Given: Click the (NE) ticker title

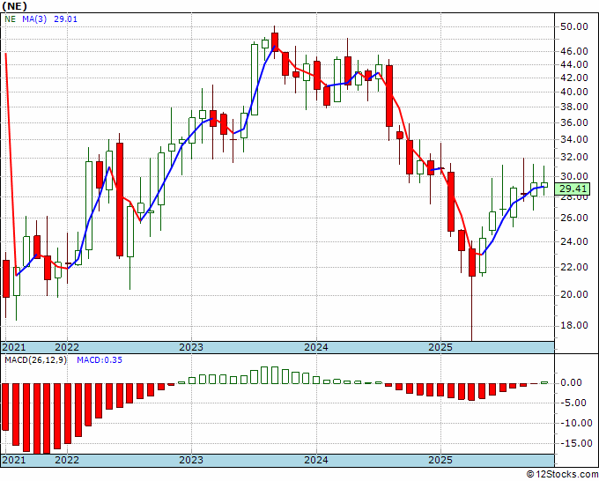Looking at the screenshot, I should tap(13, 5).
